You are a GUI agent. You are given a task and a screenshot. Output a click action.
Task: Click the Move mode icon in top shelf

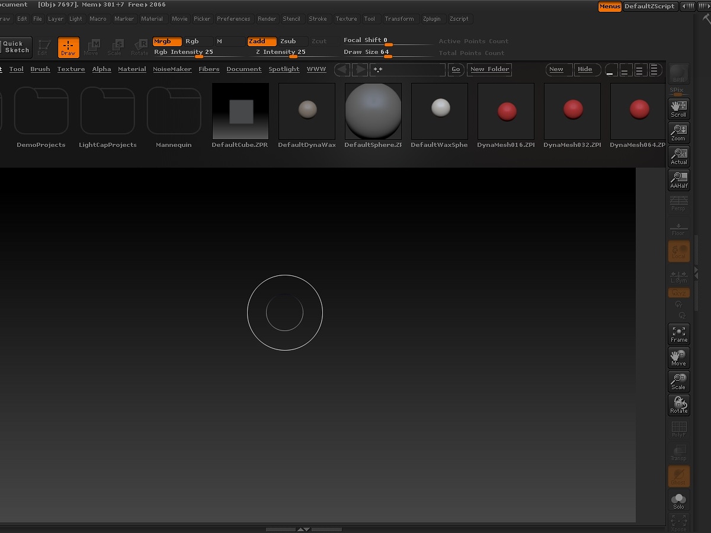point(91,47)
